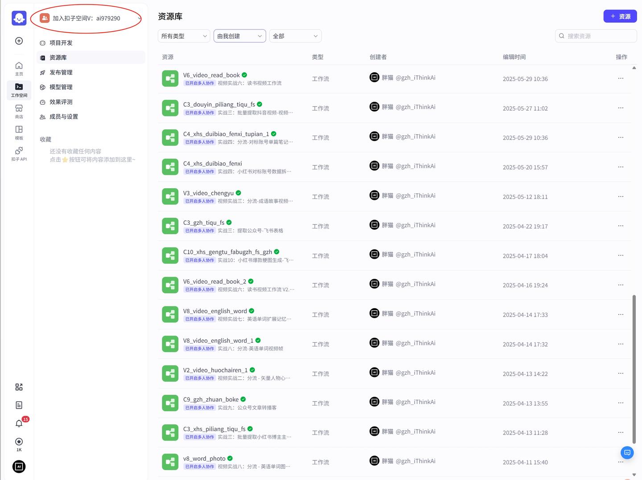This screenshot has width=642, height=480.
Task: Open notifications bell showing 15 alerts
Action: pos(19,423)
